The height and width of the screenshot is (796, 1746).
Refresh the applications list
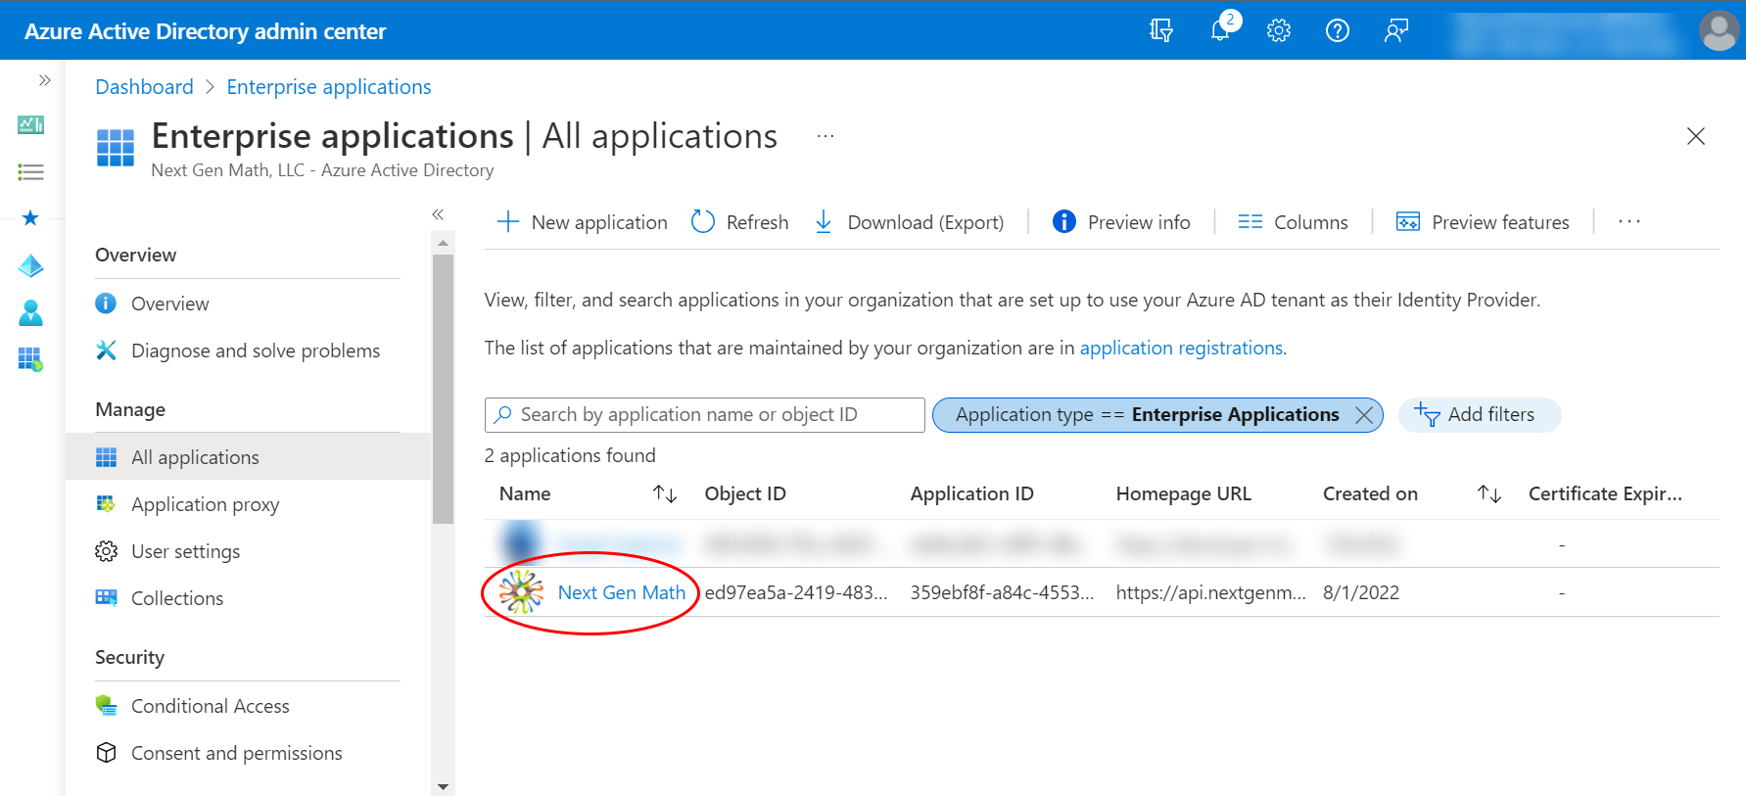click(x=739, y=222)
